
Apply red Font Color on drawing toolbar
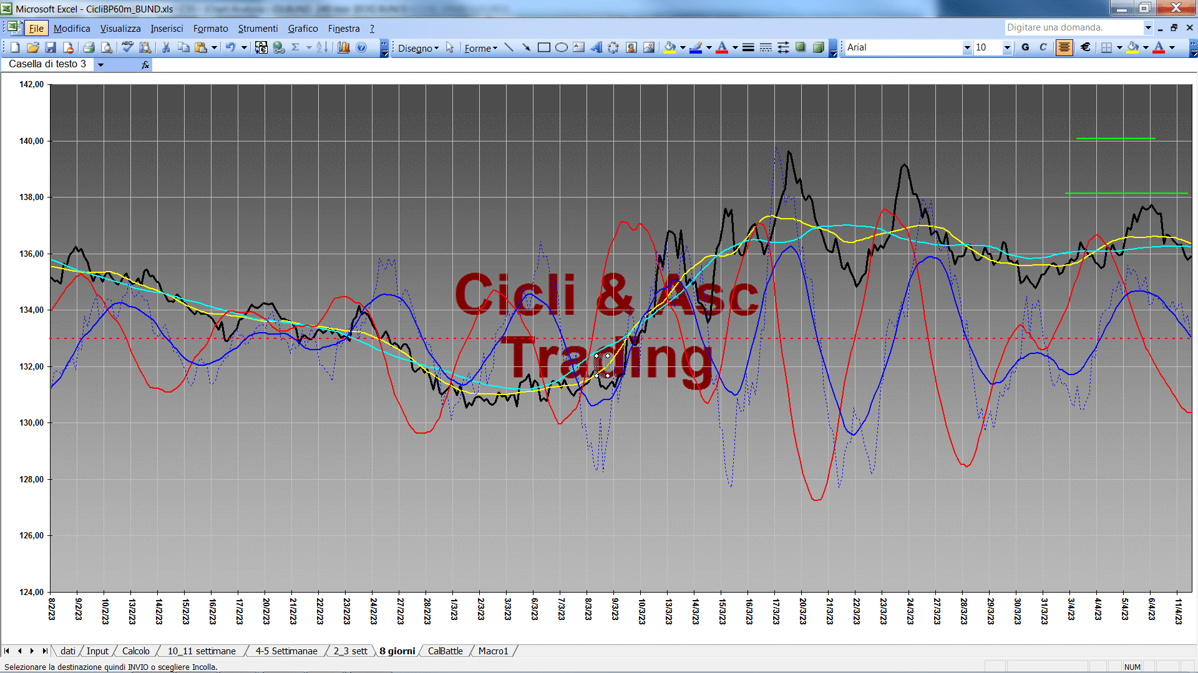pyautogui.click(x=722, y=47)
